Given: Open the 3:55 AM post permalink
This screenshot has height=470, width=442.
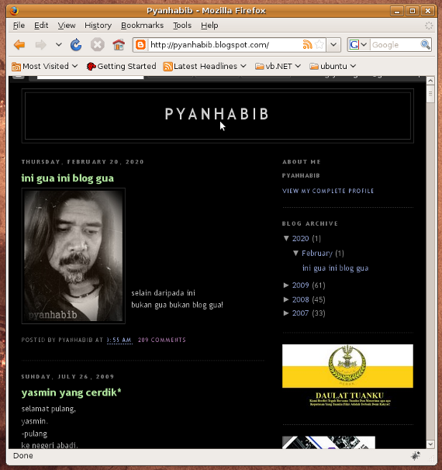Looking at the screenshot, I should click(119, 340).
